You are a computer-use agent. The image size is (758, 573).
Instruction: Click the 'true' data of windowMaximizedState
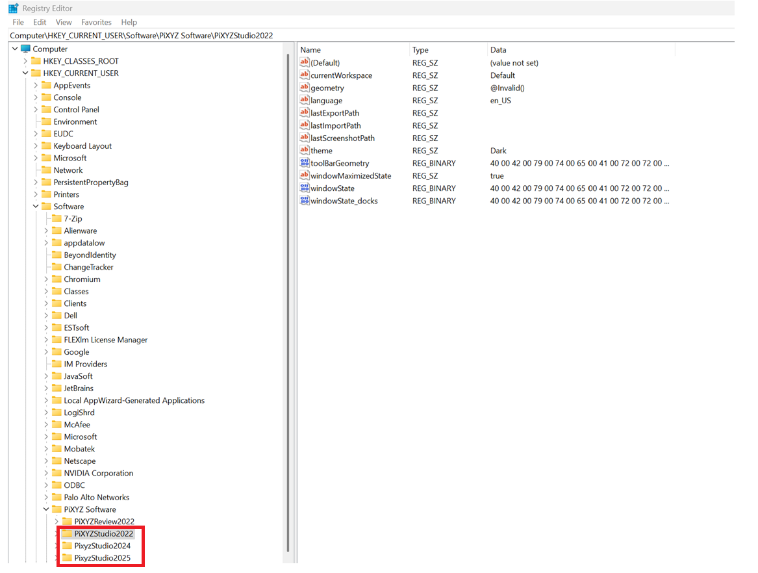pyautogui.click(x=497, y=175)
